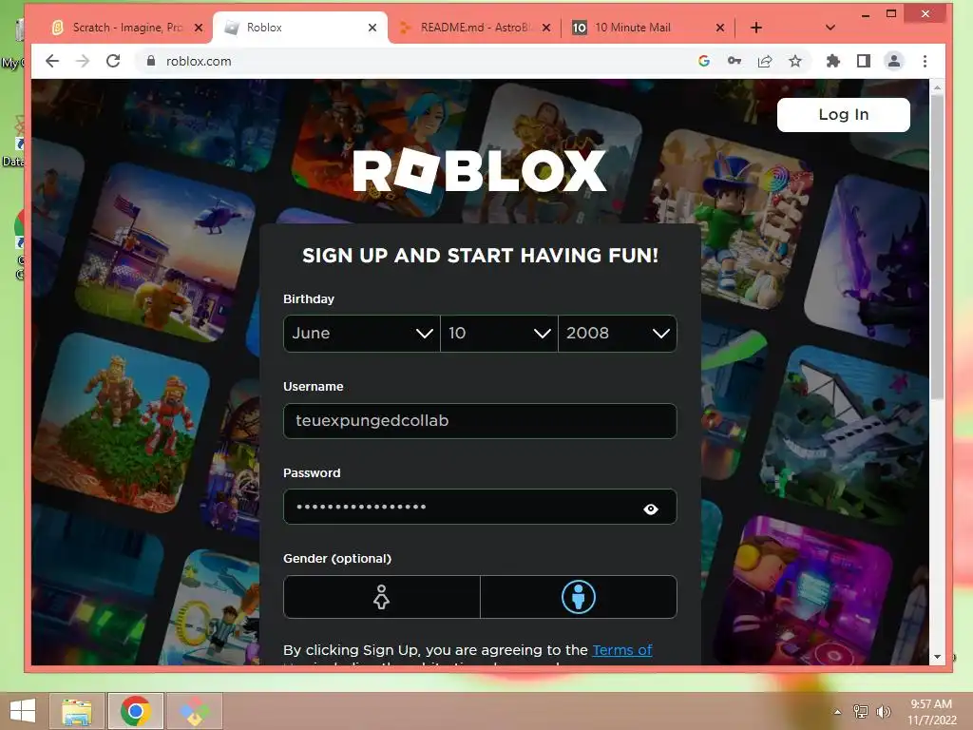
Task: Switch to the Scratch - Imagine tab
Action: [126, 28]
